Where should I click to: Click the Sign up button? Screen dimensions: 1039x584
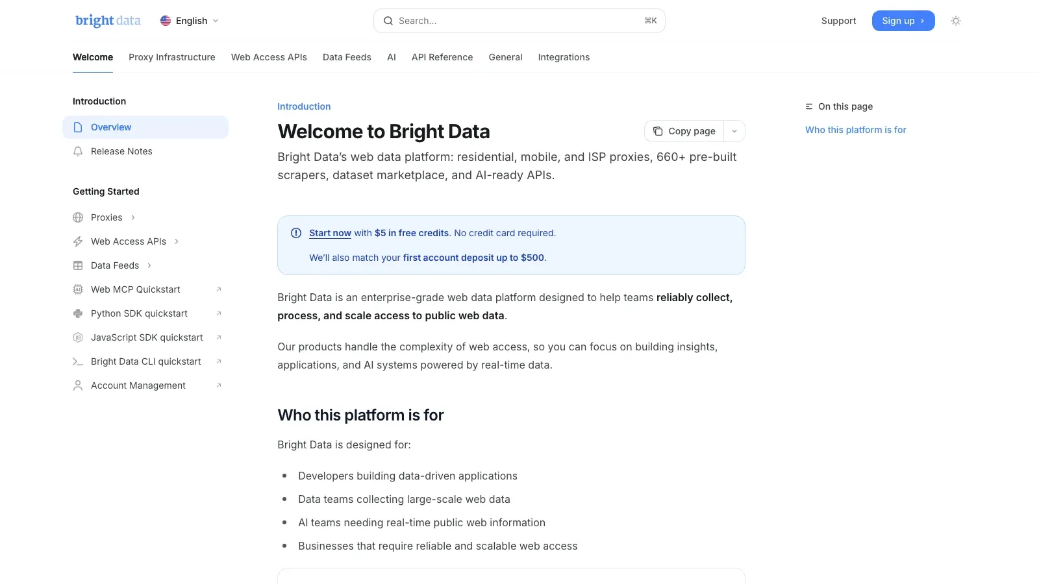[903, 21]
